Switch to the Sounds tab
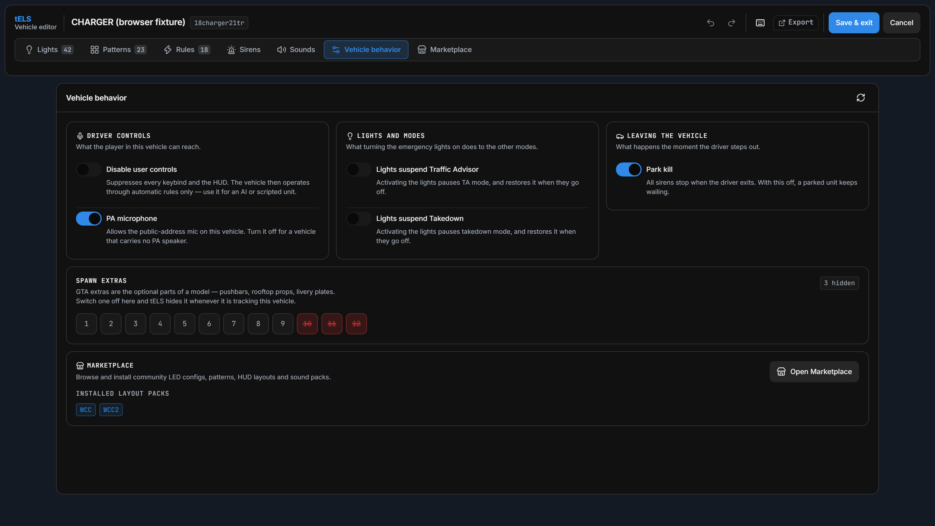The image size is (935, 526). [296, 50]
